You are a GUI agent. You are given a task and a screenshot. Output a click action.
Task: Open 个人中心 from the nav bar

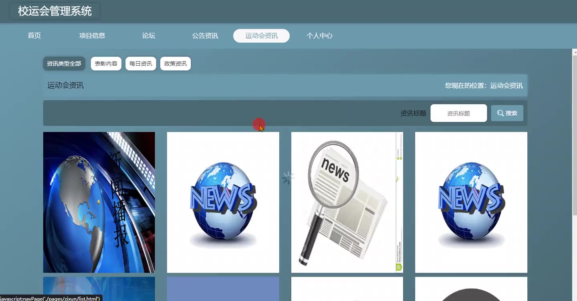click(x=319, y=36)
